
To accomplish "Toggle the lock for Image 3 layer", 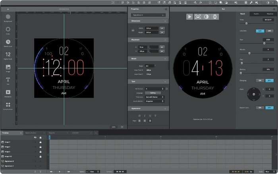I will coord(41,142).
